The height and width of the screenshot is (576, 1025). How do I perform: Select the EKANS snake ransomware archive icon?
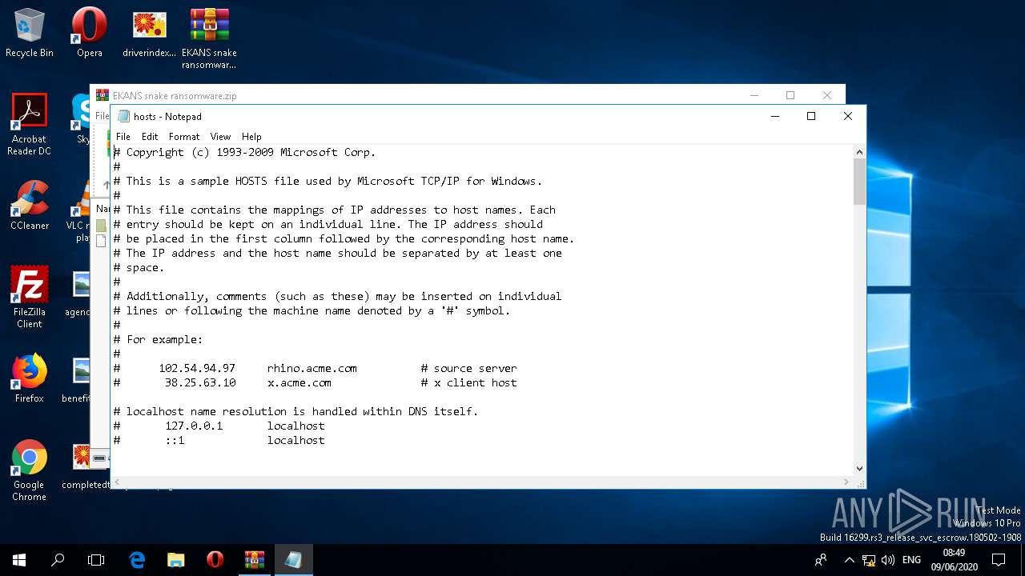[x=209, y=38]
